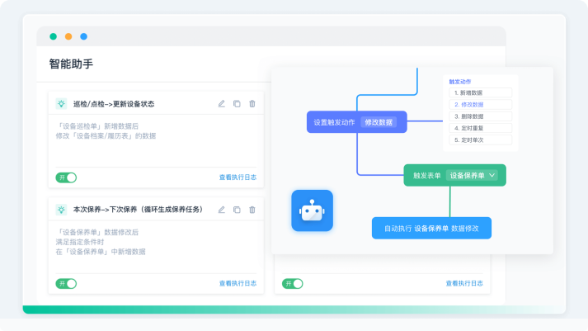Click the lightbulb icon beside 本次保养

point(61,210)
